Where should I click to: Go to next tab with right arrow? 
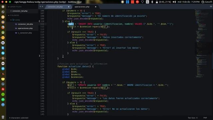pyautogui.click(x=43, y=7)
